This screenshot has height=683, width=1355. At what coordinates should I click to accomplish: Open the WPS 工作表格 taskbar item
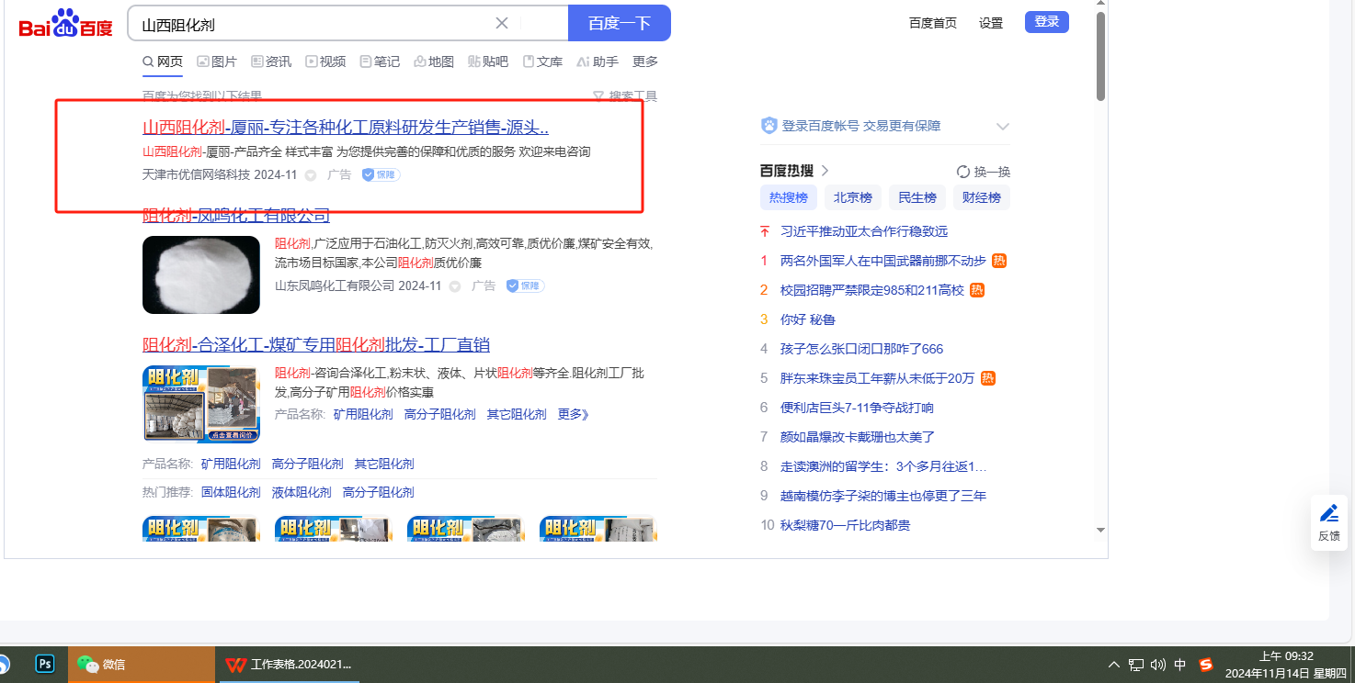pos(289,664)
